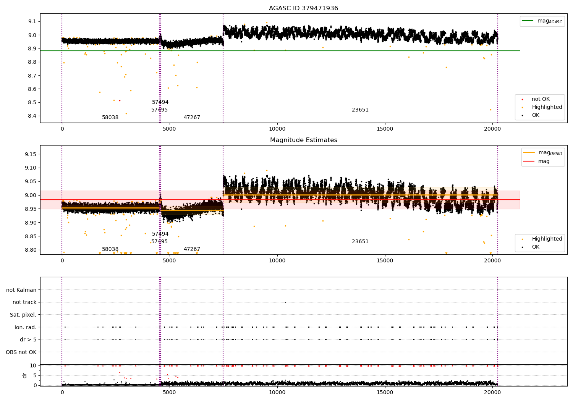The image size is (573, 401).
Task: Click the mag OBSID legend label
Action: [x=550, y=153]
